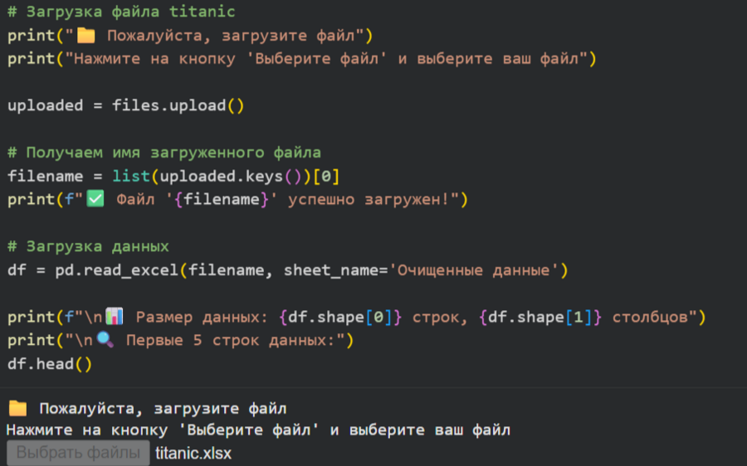The image size is (747, 466).
Task: Place cursor on the files.upload() call
Action: pyautogui.click(x=178, y=105)
